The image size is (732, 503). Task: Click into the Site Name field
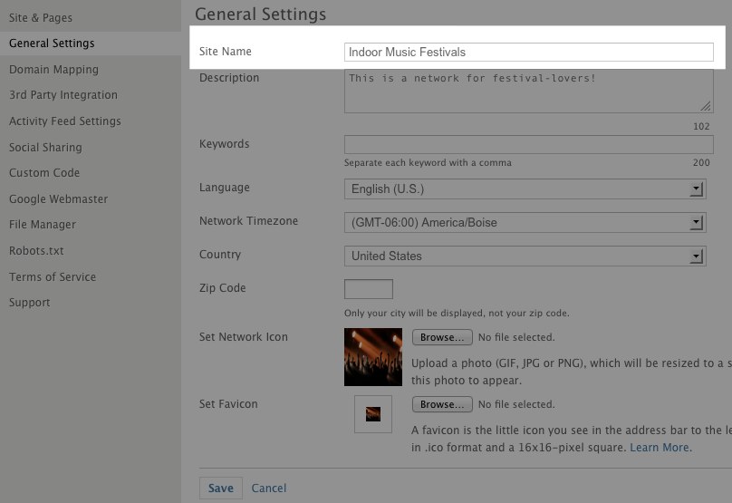528,53
